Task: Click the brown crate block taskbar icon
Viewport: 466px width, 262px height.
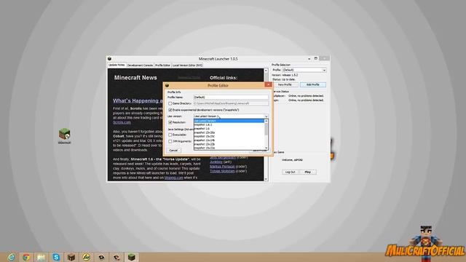Action: tap(71, 257)
